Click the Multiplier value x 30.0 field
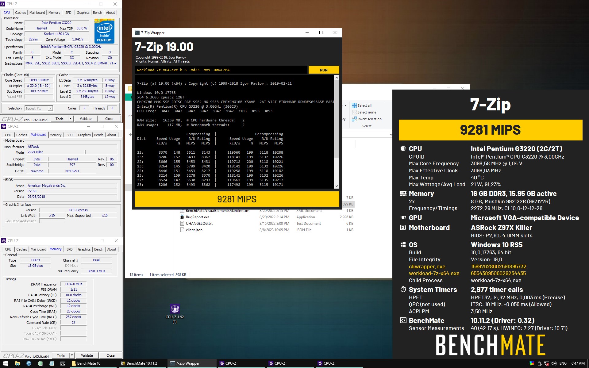This screenshot has width=589, height=368. point(39,86)
